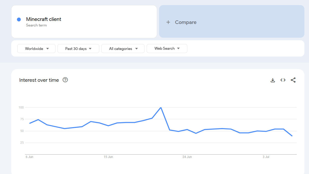Click the 3 Jul axis label

266,157
